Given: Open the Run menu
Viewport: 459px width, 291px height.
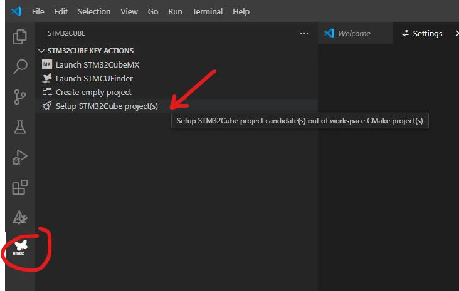Looking at the screenshot, I should pyautogui.click(x=175, y=11).
